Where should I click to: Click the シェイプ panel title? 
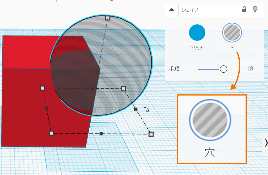[190, 10]
